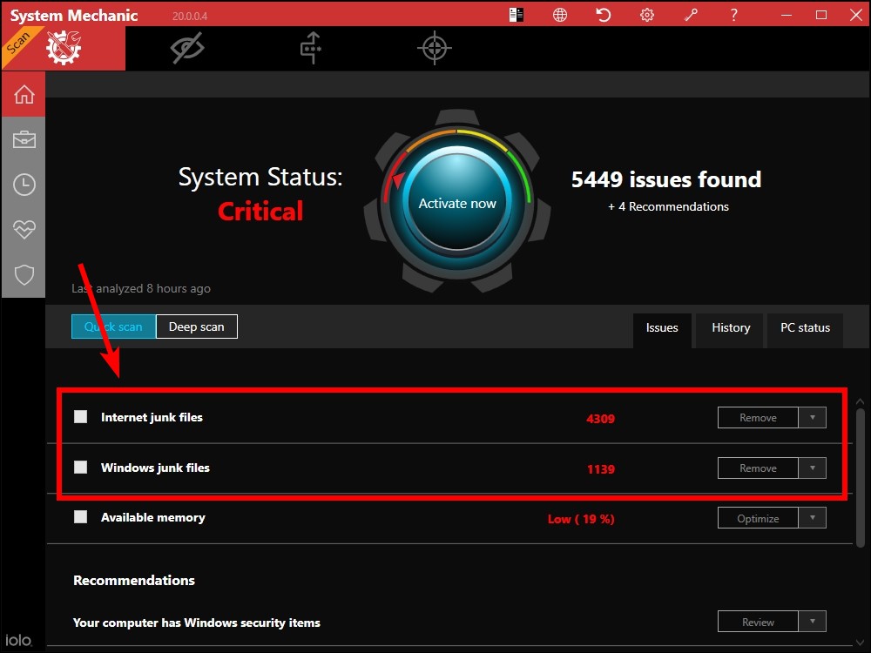871x653 pixels.
Task: Select the Quick scan option
Action: point(113,326)
